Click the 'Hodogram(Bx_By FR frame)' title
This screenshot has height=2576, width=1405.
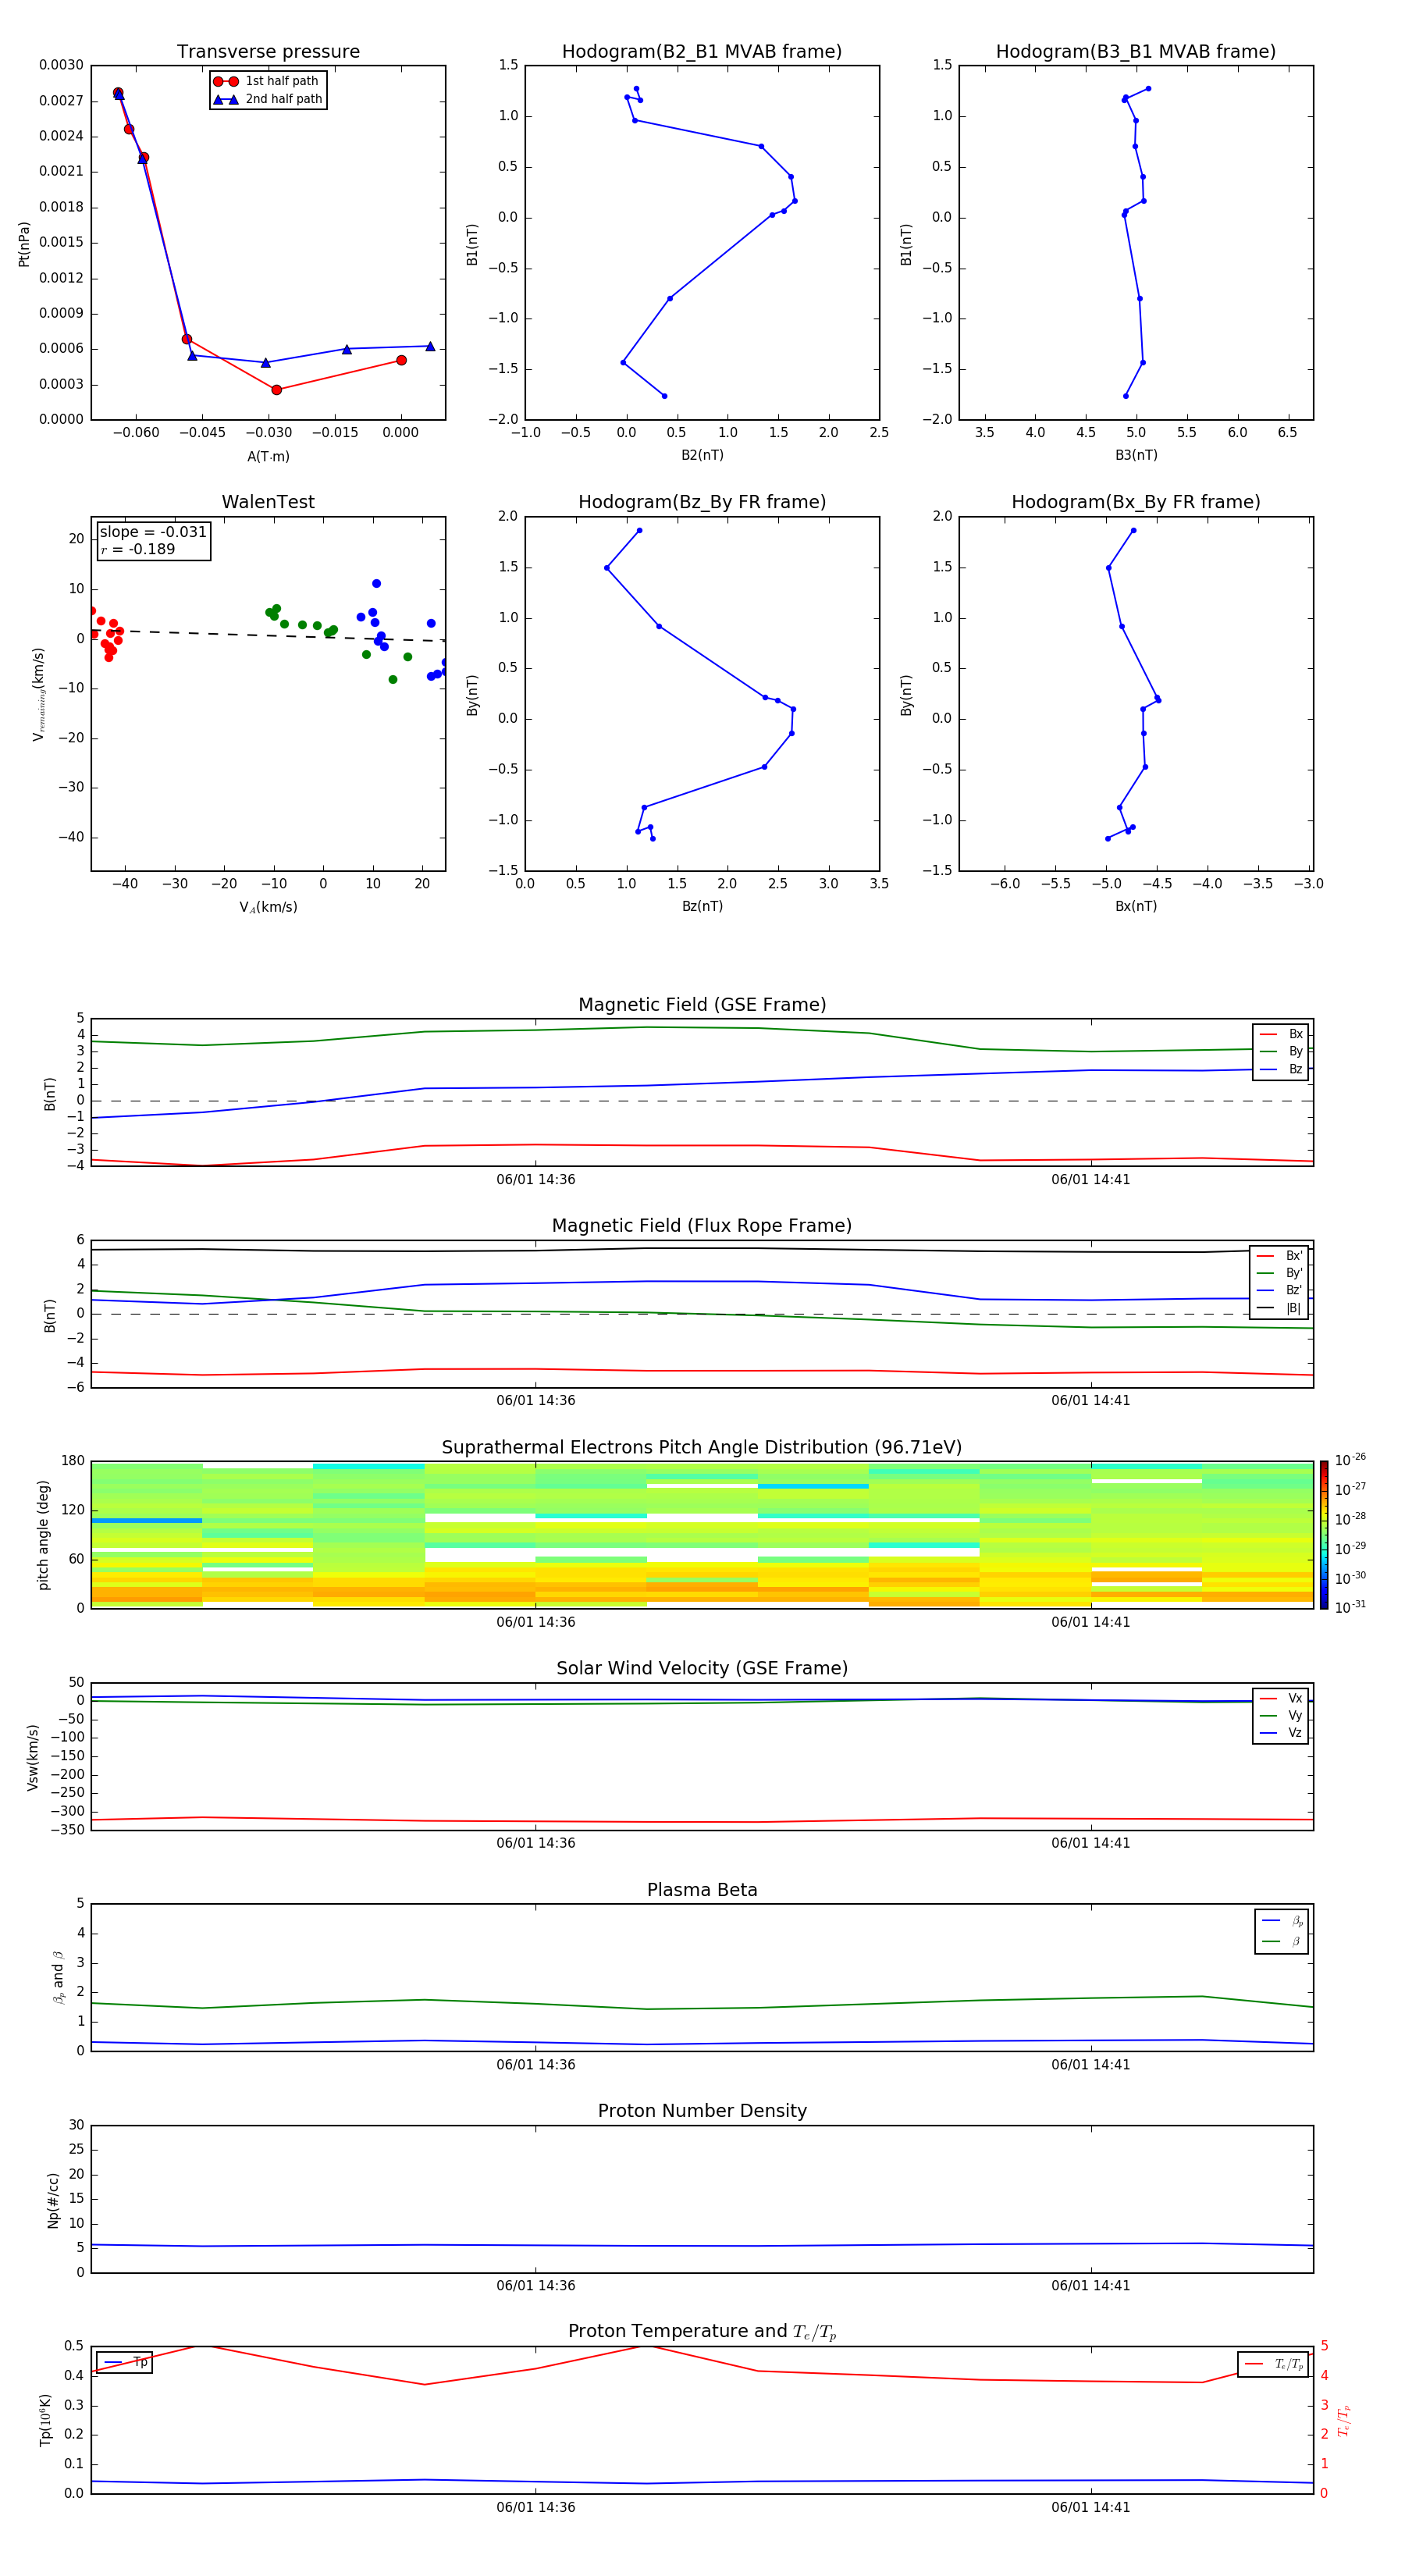point(1136,502)
